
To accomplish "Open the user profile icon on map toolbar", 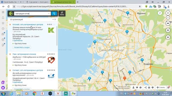I will [133, 87].
